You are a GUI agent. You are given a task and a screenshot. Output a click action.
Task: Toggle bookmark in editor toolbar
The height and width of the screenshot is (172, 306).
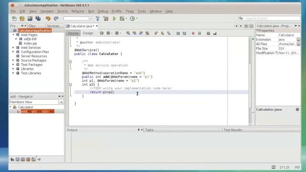pos(169,33)
